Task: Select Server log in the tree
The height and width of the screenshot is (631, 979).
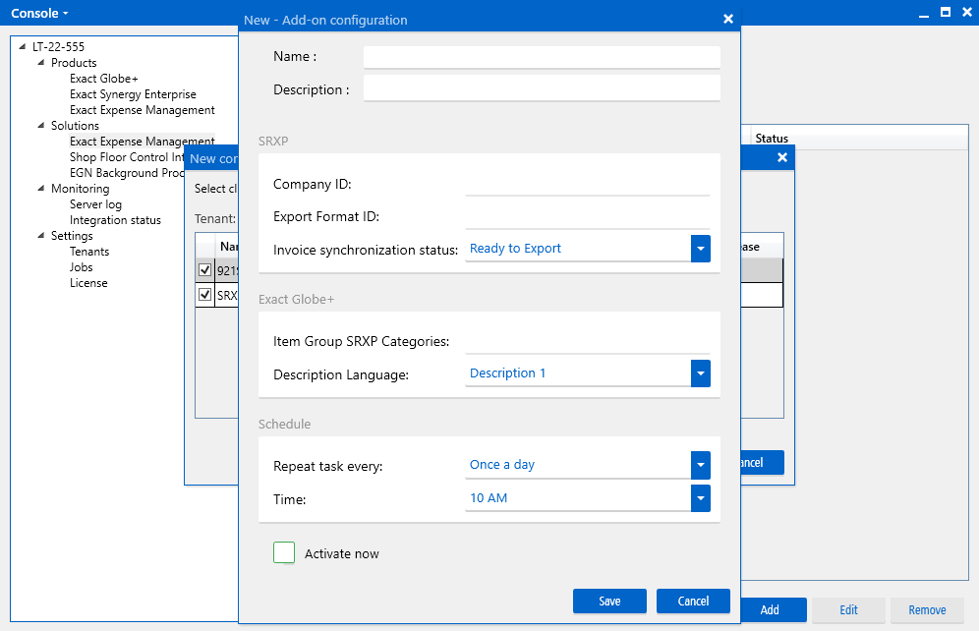Action: [95, 204]
